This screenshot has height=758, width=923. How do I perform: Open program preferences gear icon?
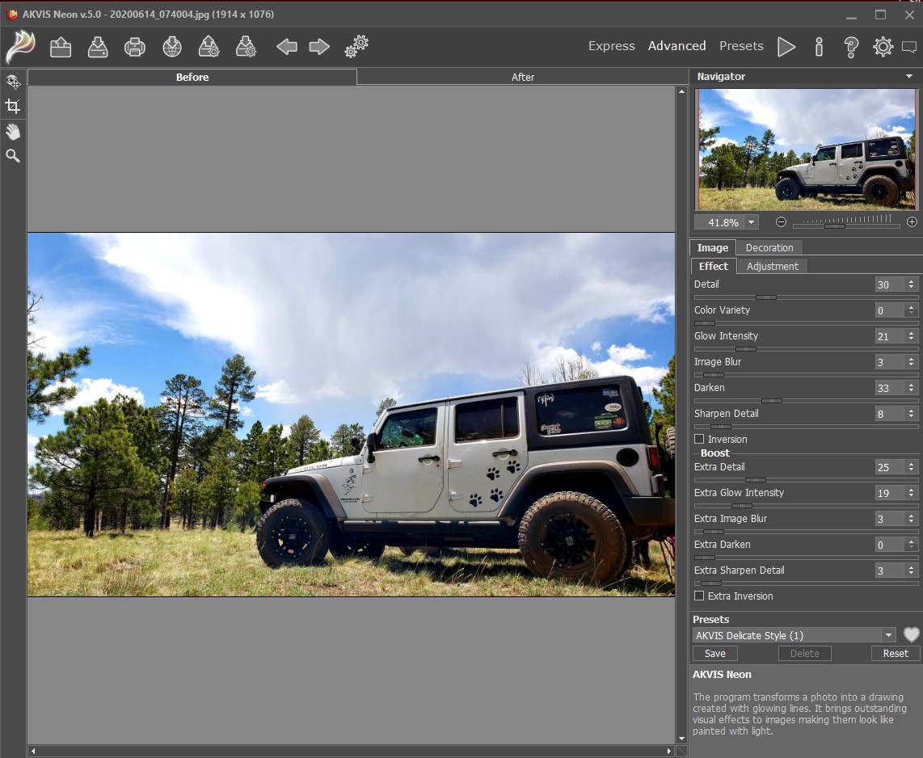(x=883, y=46)
